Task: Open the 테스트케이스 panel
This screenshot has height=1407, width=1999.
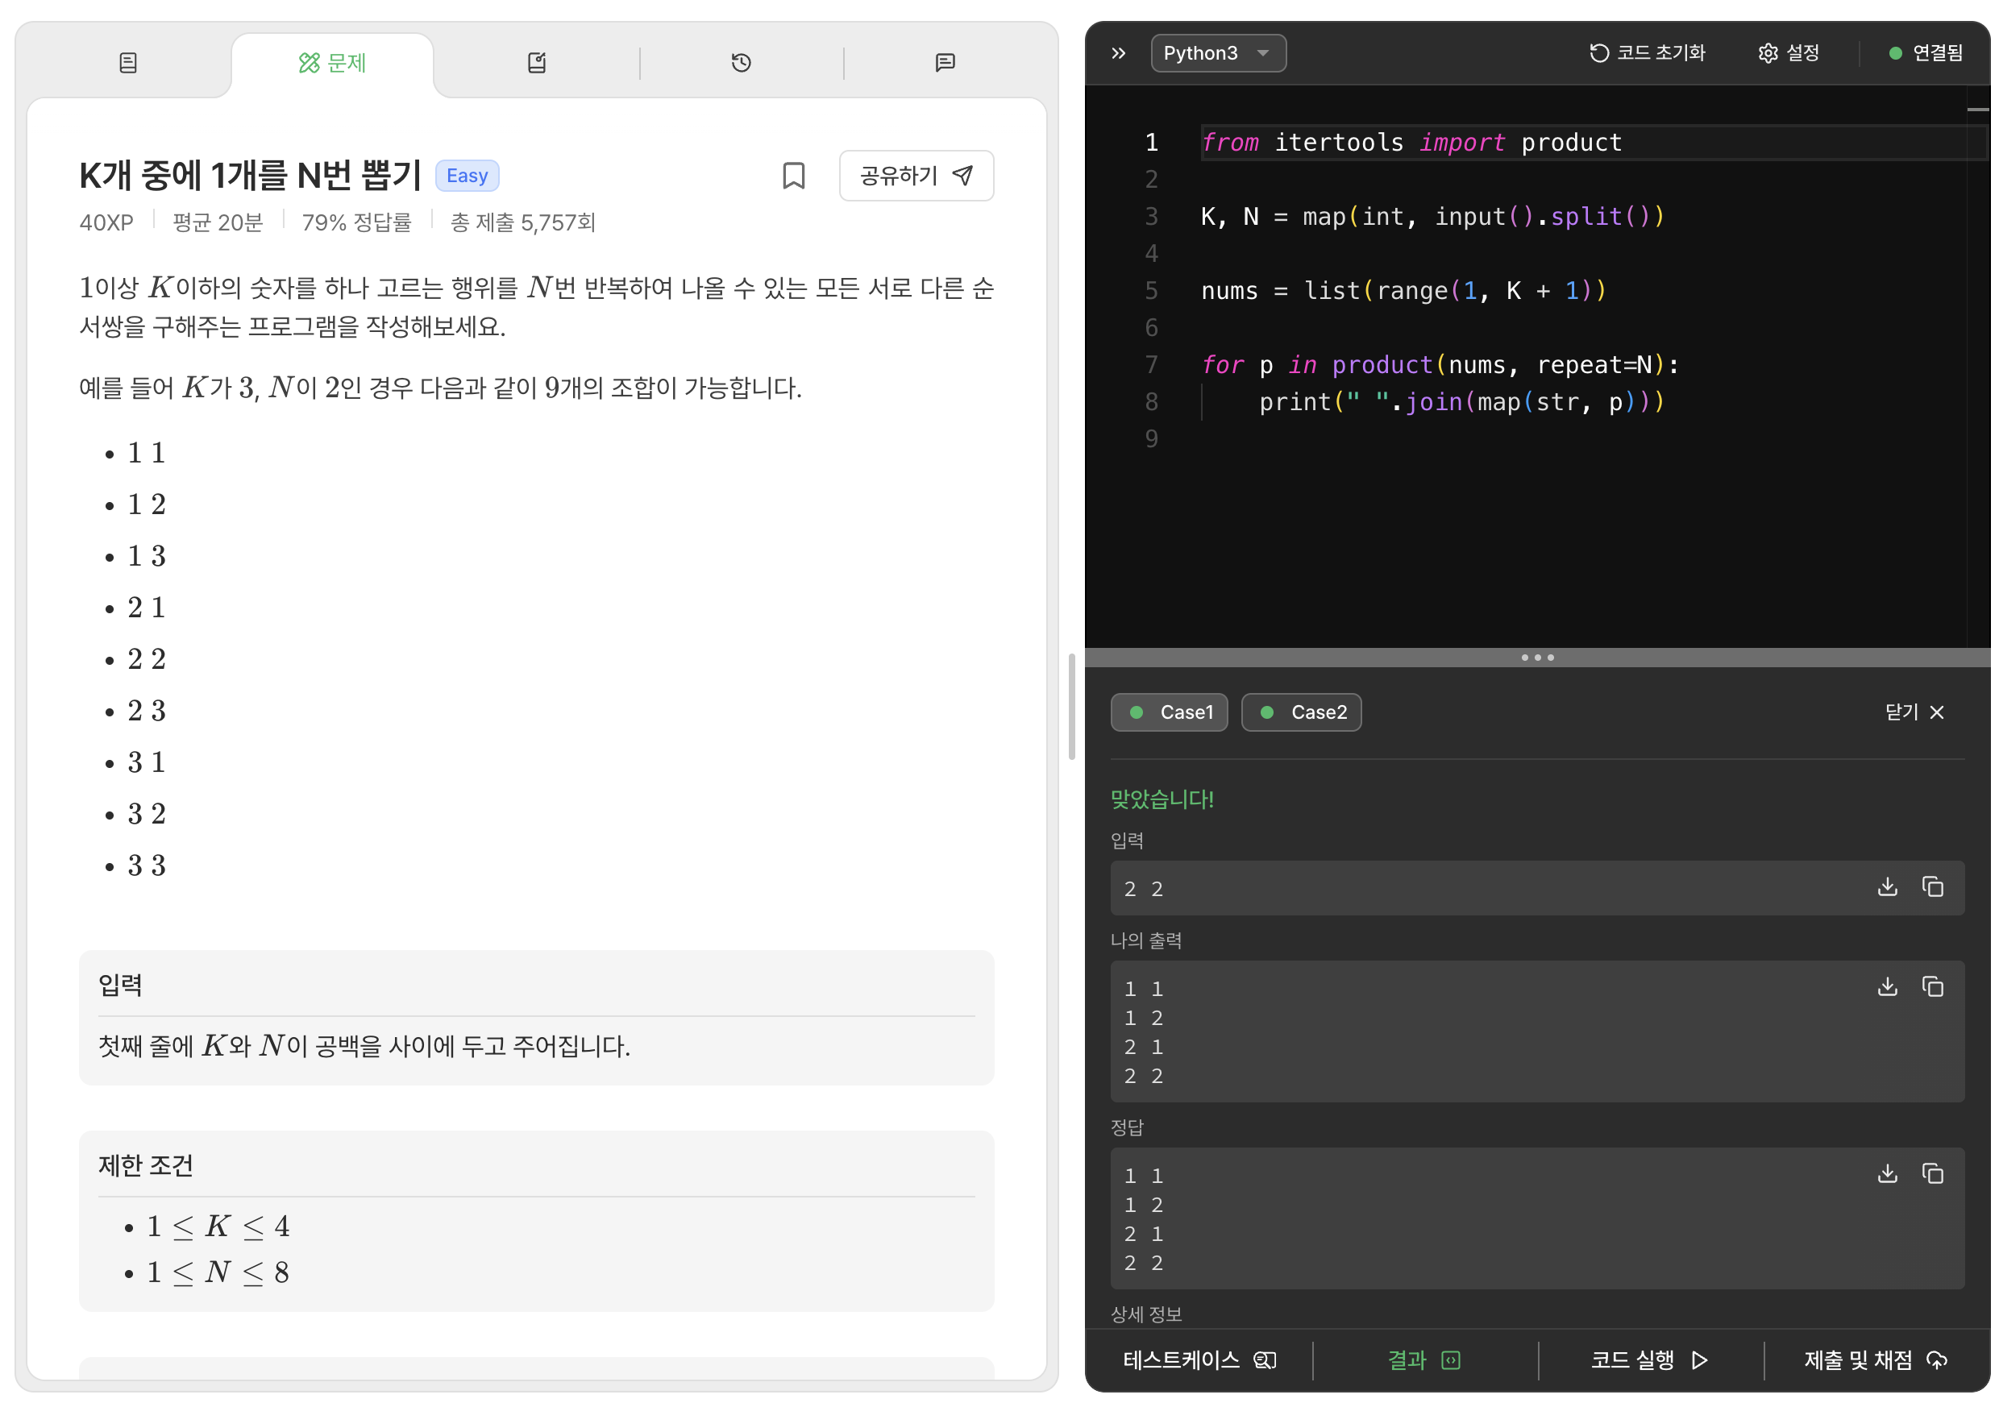Action: click(x=1199, y=1360)
